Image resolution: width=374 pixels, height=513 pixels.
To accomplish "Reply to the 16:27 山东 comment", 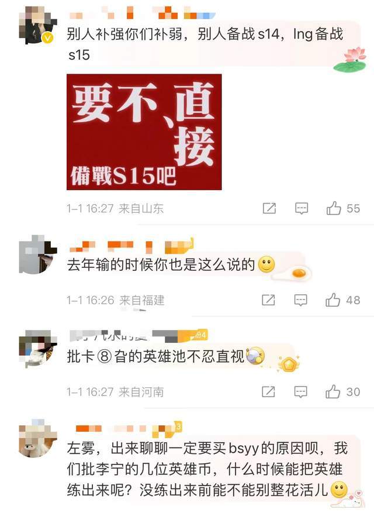I will point(302,208).
